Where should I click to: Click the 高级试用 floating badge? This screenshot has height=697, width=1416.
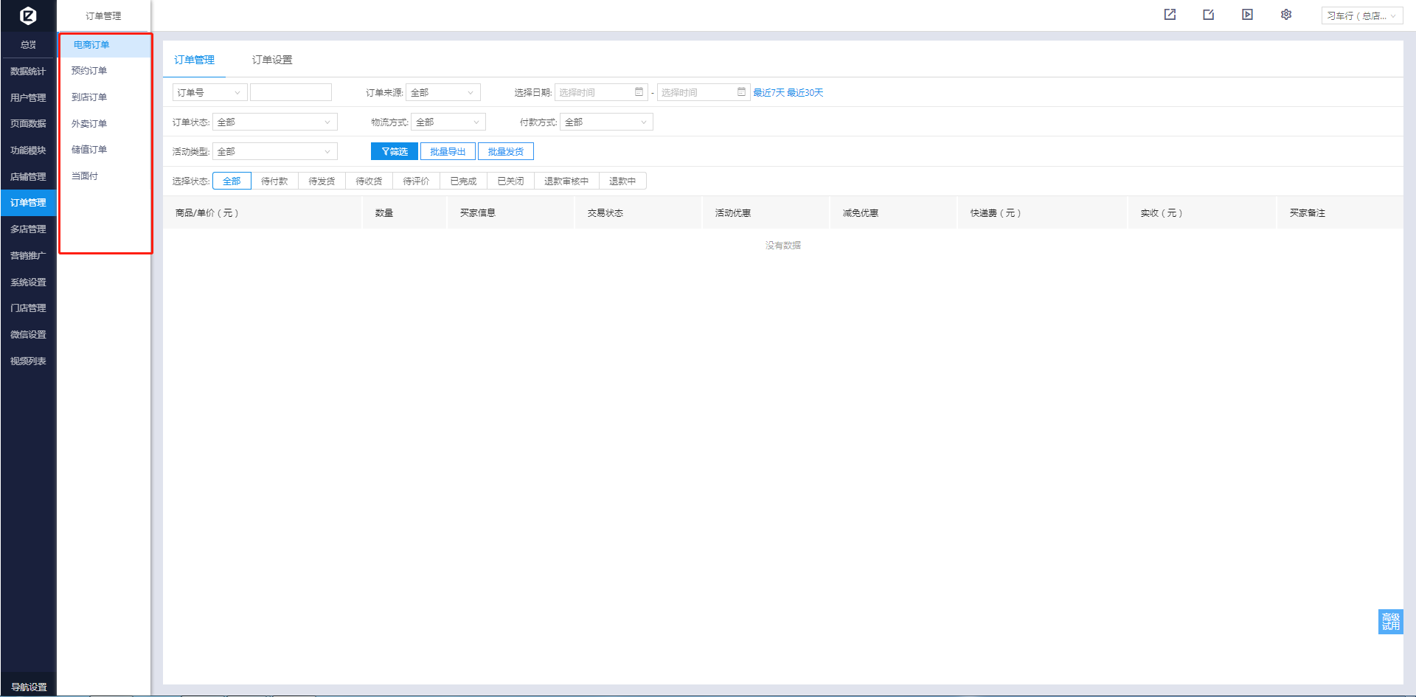[x=1390, y=622]
